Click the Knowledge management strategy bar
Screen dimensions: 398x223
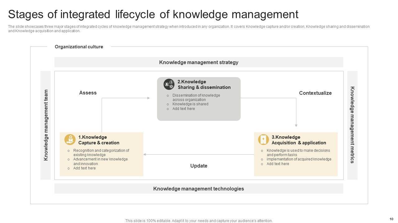(199, 62)
